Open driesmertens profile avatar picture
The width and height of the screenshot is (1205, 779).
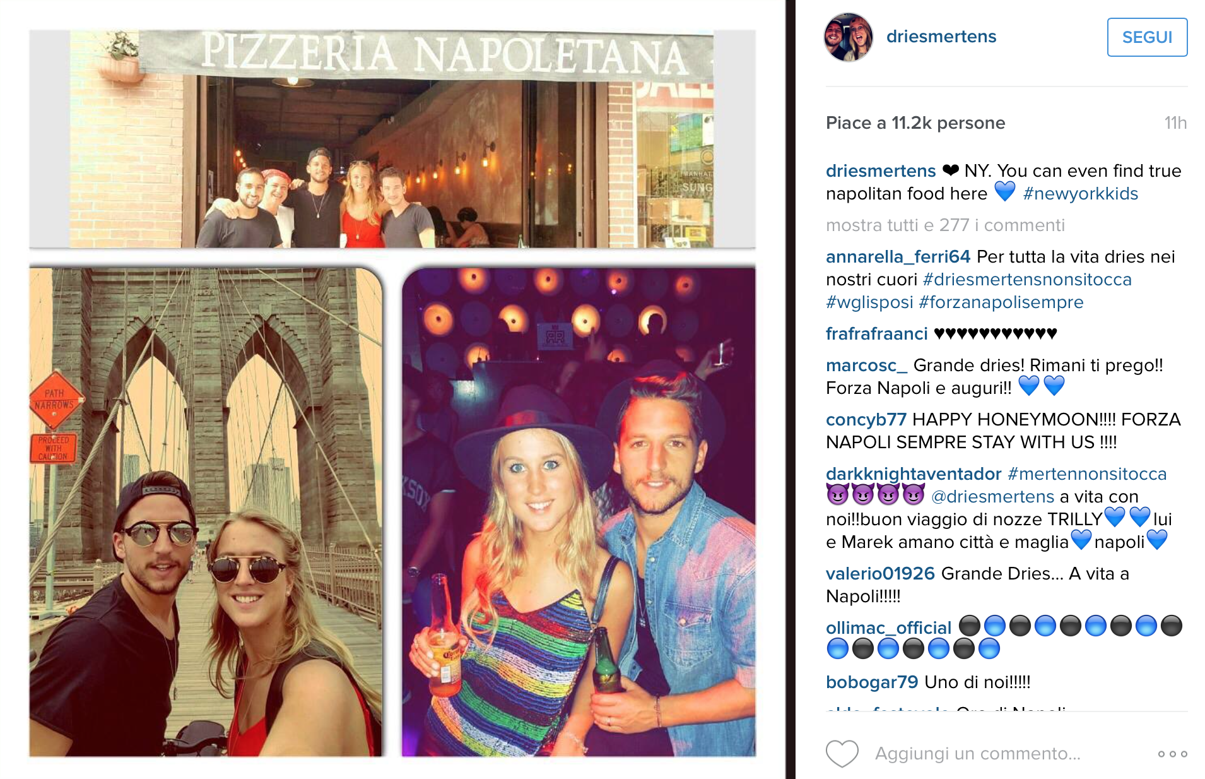pyautogui.click(x=849, y=37)
